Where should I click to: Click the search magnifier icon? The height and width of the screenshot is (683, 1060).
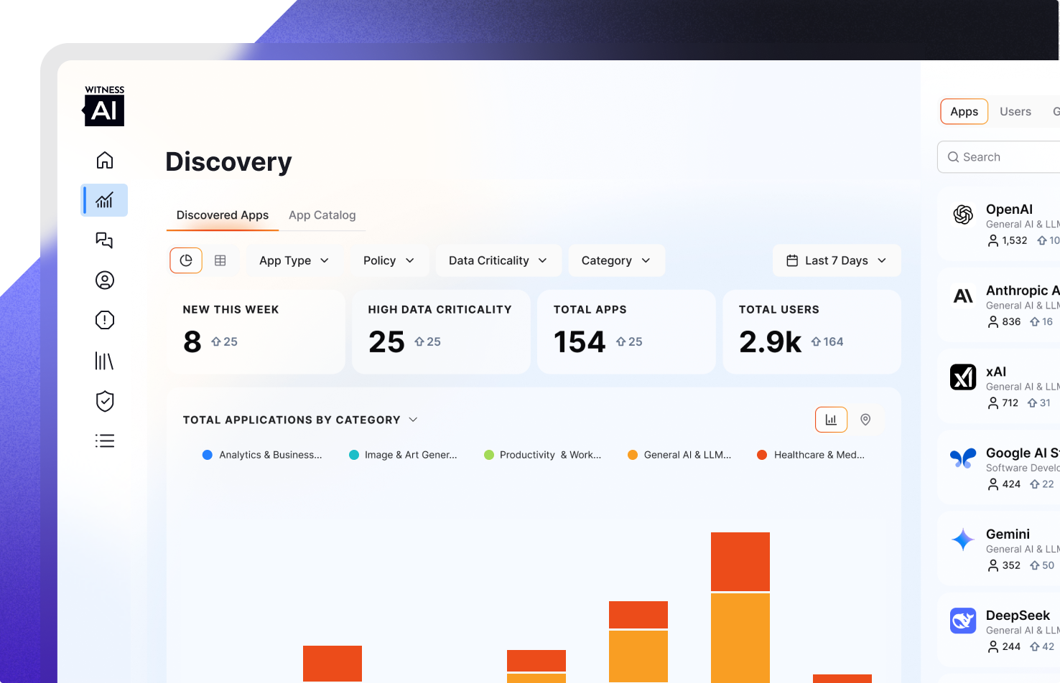click(x=953, y=157)
